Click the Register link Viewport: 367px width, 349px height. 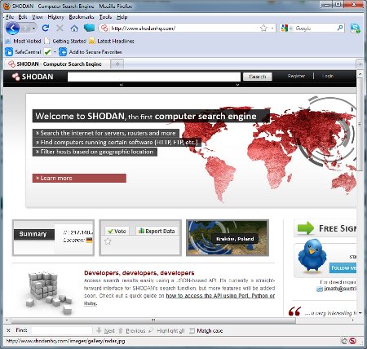click(296, 76)
